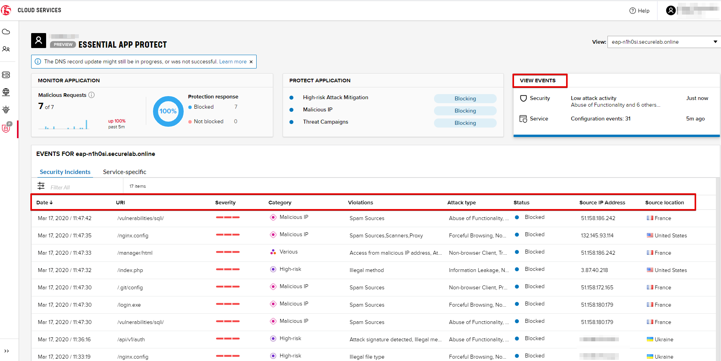Click the Service icon in events
The image size is (721, 361).
coord(524,119)
